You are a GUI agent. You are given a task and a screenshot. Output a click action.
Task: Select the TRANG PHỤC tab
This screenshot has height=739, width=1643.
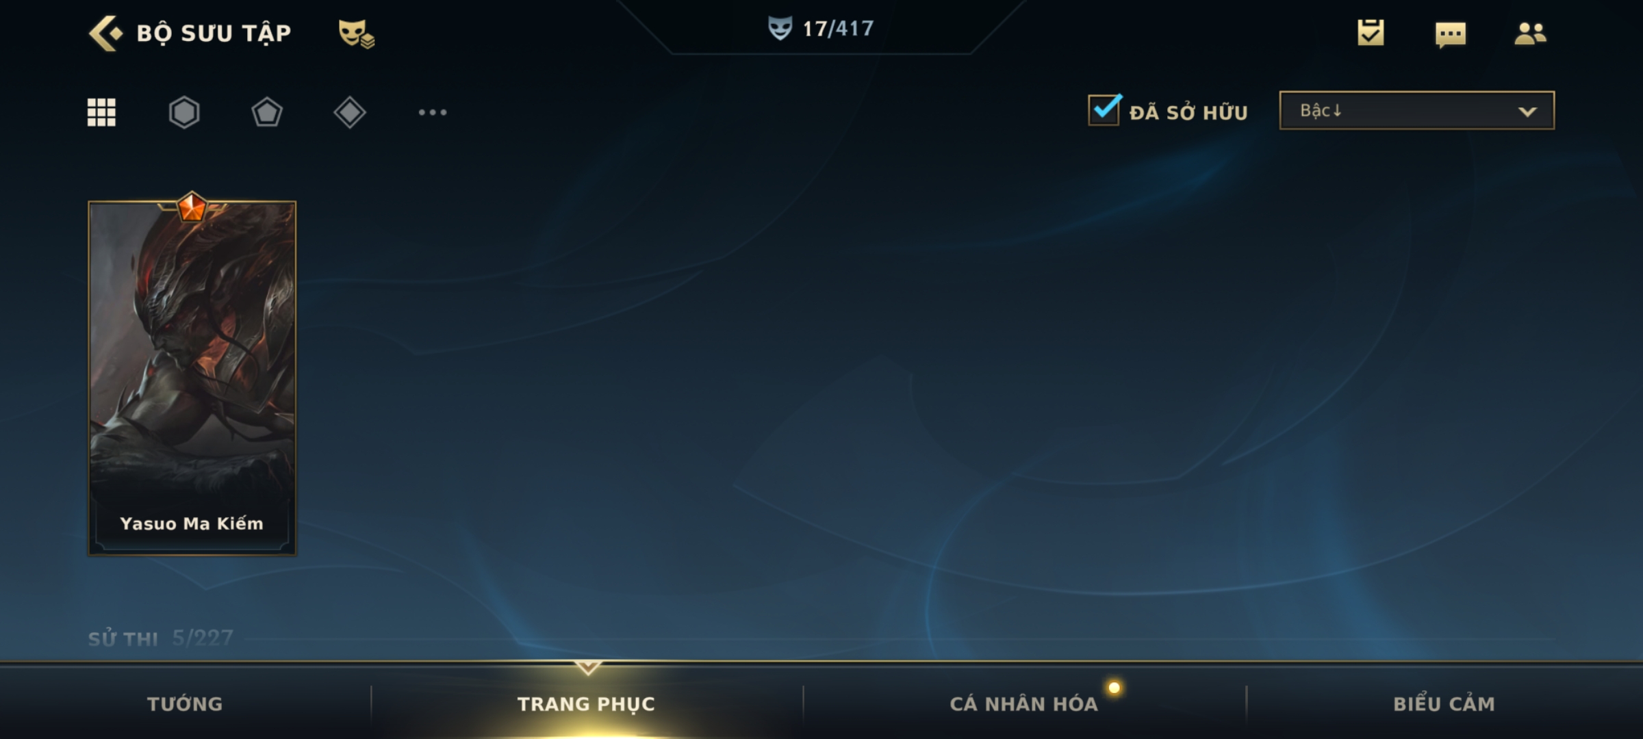pos(586,703)
